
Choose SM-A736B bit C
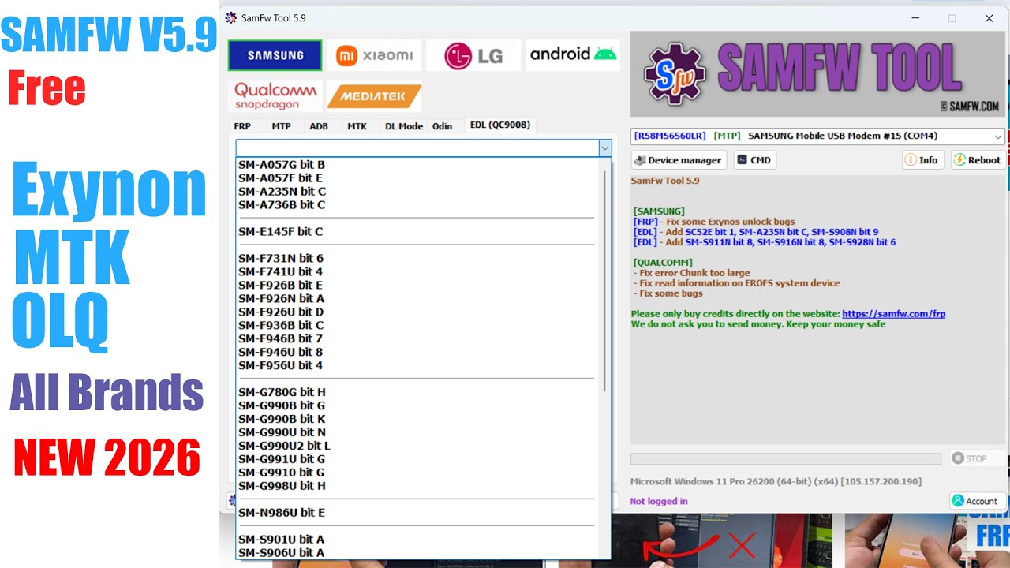(x=282, y=205)
